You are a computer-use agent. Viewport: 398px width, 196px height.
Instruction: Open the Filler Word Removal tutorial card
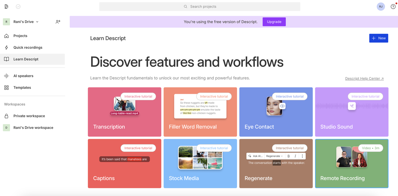coord(200,112)
